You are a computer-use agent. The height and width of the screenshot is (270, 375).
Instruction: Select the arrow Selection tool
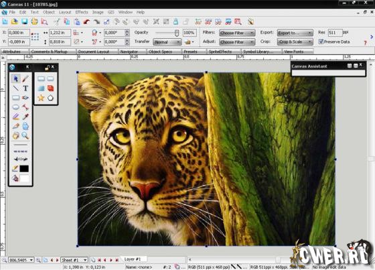point(15,79)
